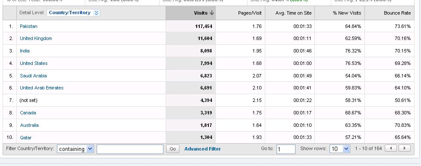Sort by Avg. Time on Site column
Screen dimensions: 421x166
coord(293,13)
